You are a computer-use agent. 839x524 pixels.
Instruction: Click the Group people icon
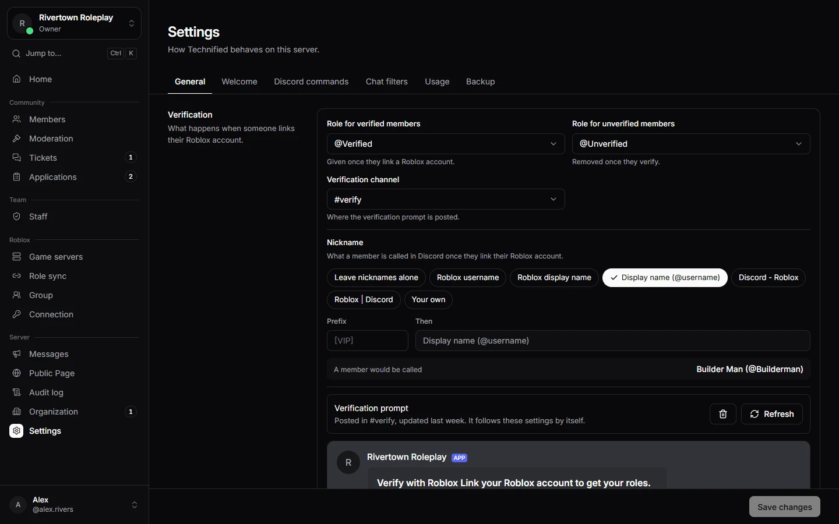pos(17,295)
